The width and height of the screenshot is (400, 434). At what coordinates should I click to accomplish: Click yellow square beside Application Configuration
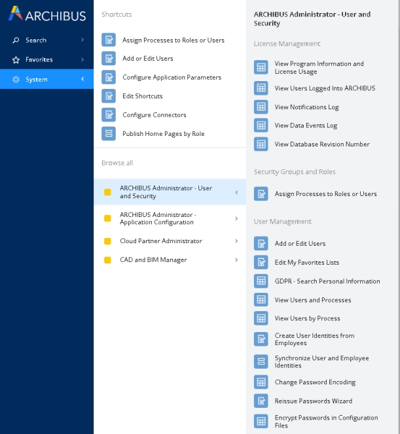tap(107, 218)
